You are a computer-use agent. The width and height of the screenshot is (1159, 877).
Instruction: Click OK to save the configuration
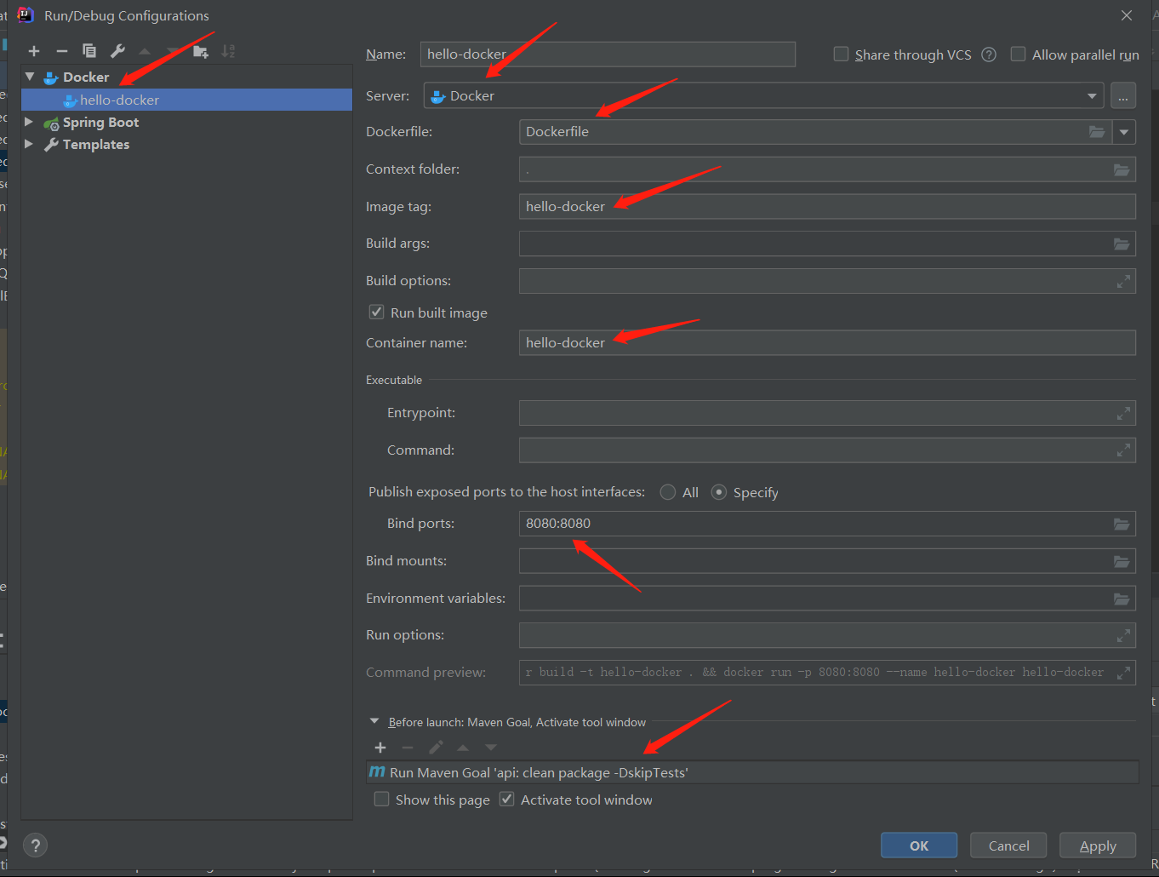point(919,845)
